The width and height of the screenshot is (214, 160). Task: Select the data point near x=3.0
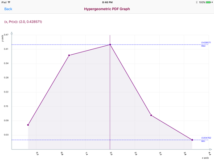click(151, 115)
